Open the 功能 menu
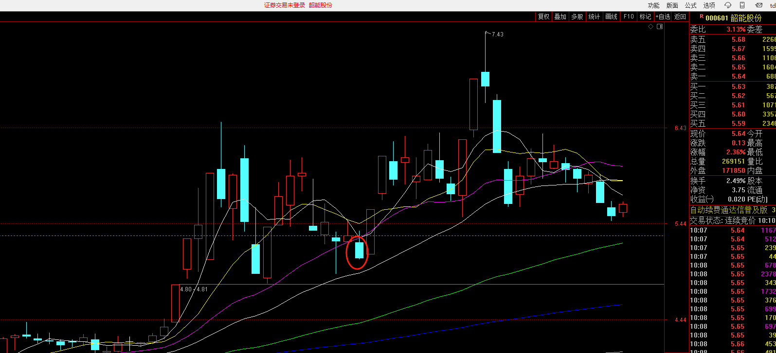The height and width of the screenshot is (353, 776). (653, 5)
